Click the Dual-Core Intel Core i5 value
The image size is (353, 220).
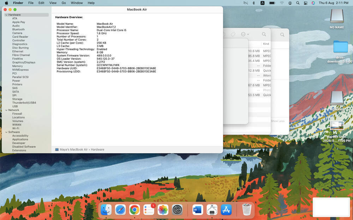pos(112,30)
